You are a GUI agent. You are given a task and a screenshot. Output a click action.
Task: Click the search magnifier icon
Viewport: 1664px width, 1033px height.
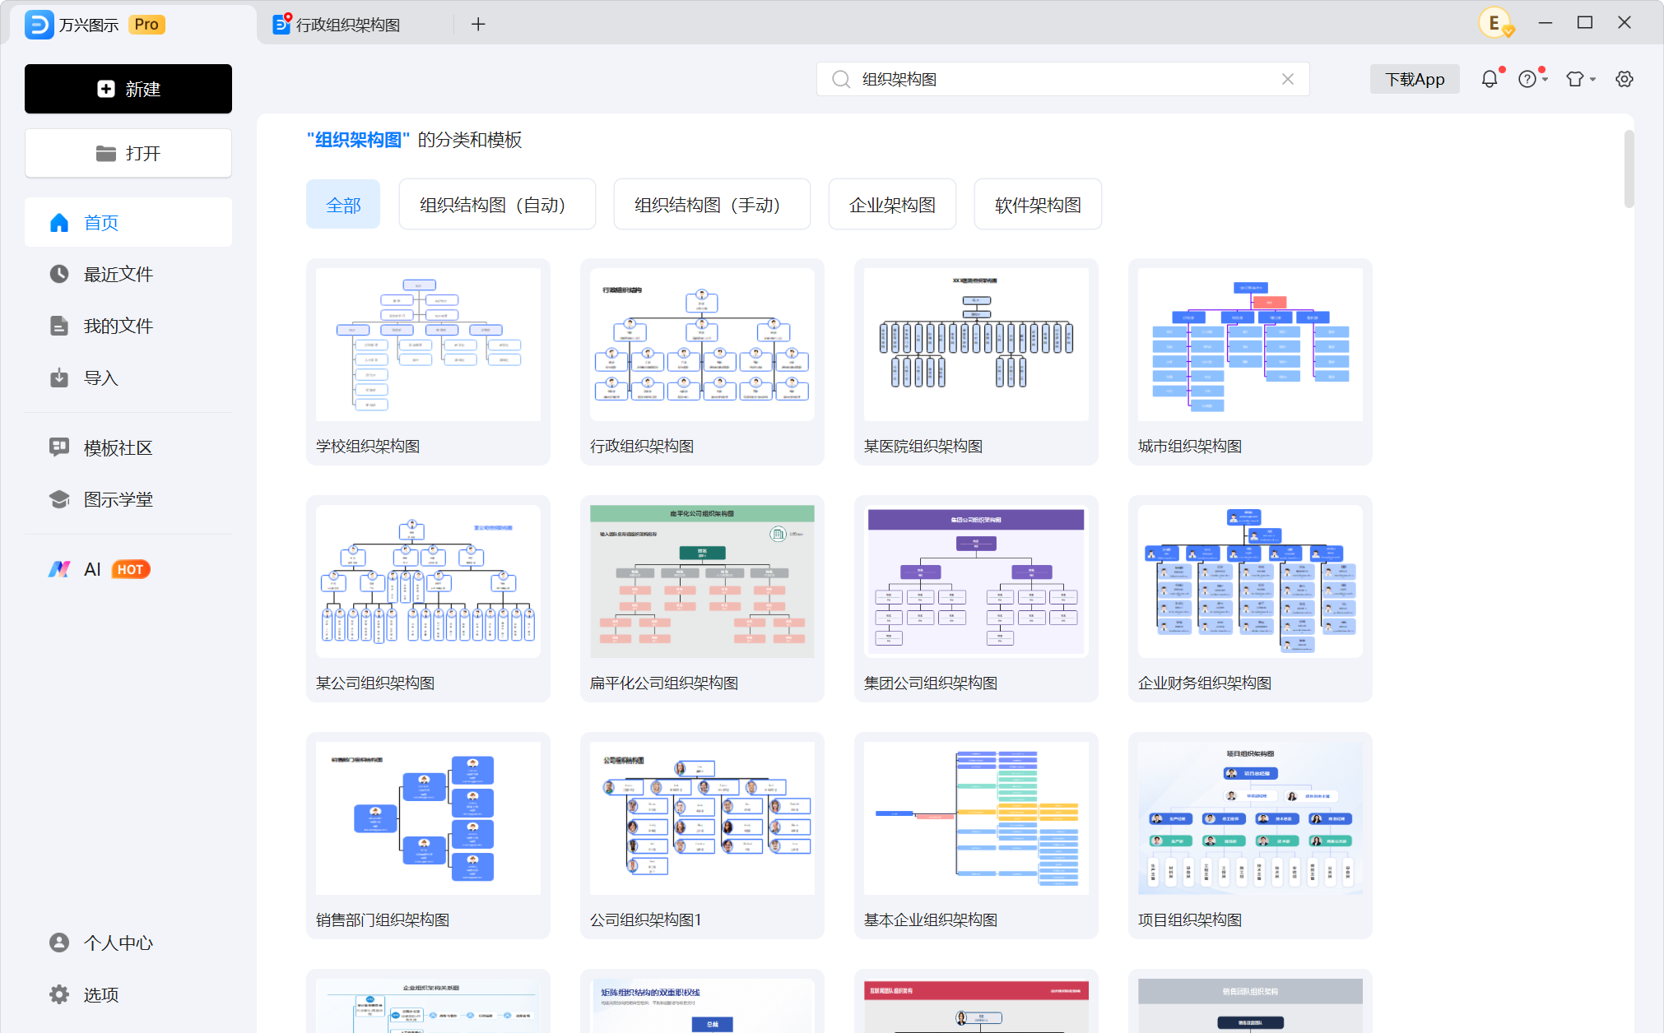[x=841, y=79]
